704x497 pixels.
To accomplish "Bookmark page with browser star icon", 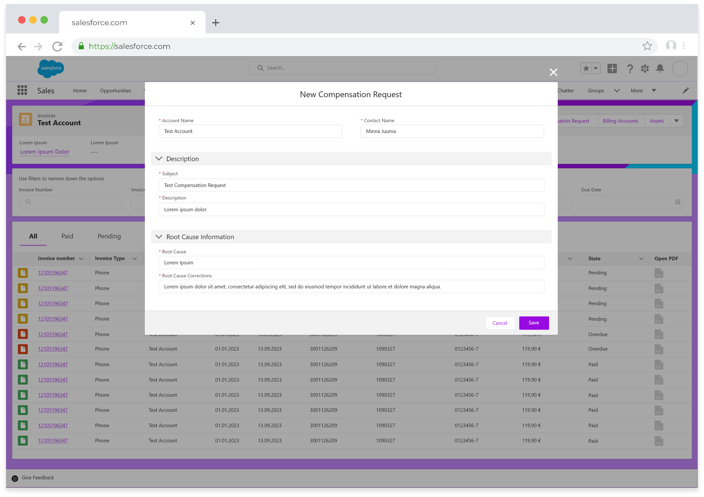I will pos(647,46).
